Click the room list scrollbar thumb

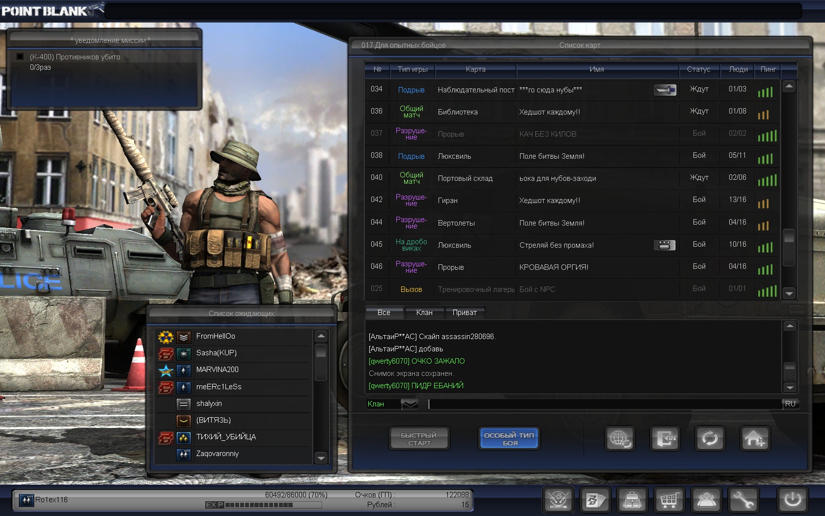pyautogui.click(x=789, y=247)
